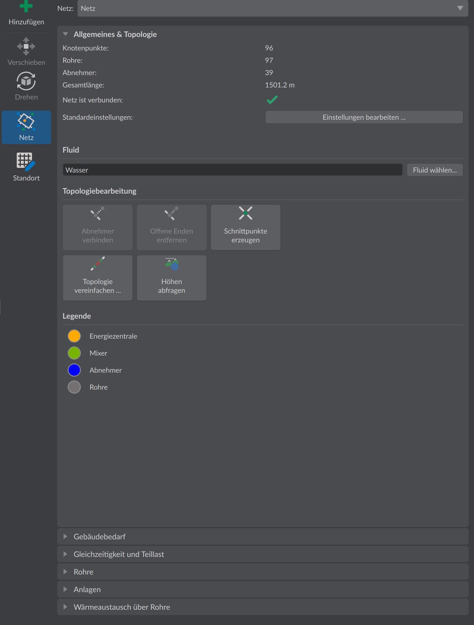Activate the Netz tool in sidebar
The width and height of the screenshot is (474, 625).
coord(26,127)
